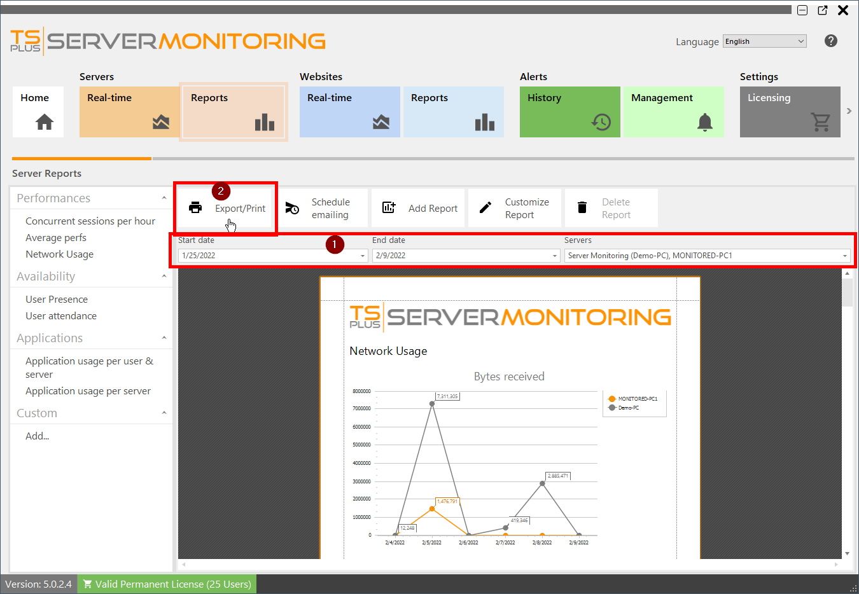This screenshot has height=594, width=859.
Task: Switch to Reports tab under Websites
Action: tap(453, 112)
